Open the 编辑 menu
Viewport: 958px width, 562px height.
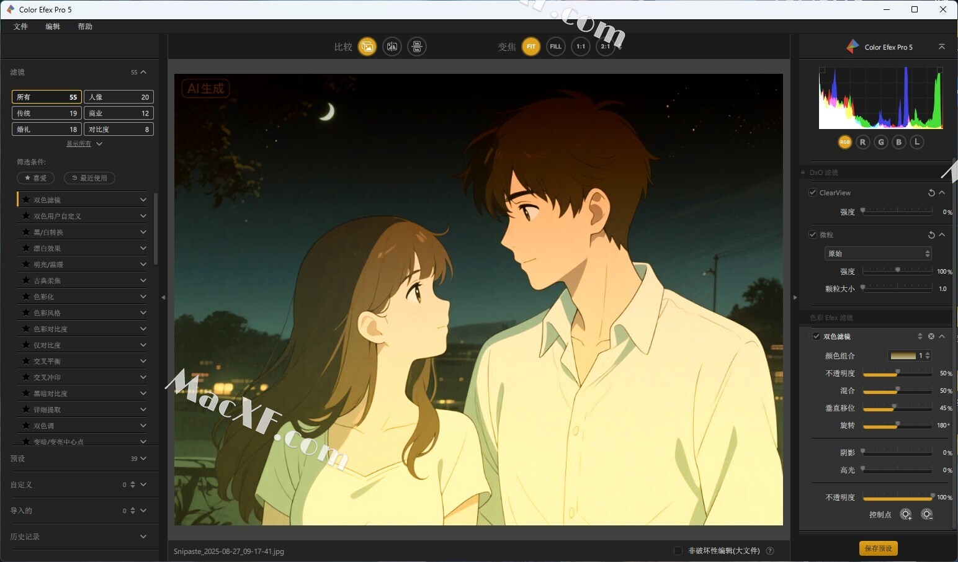tap(53, 27)
